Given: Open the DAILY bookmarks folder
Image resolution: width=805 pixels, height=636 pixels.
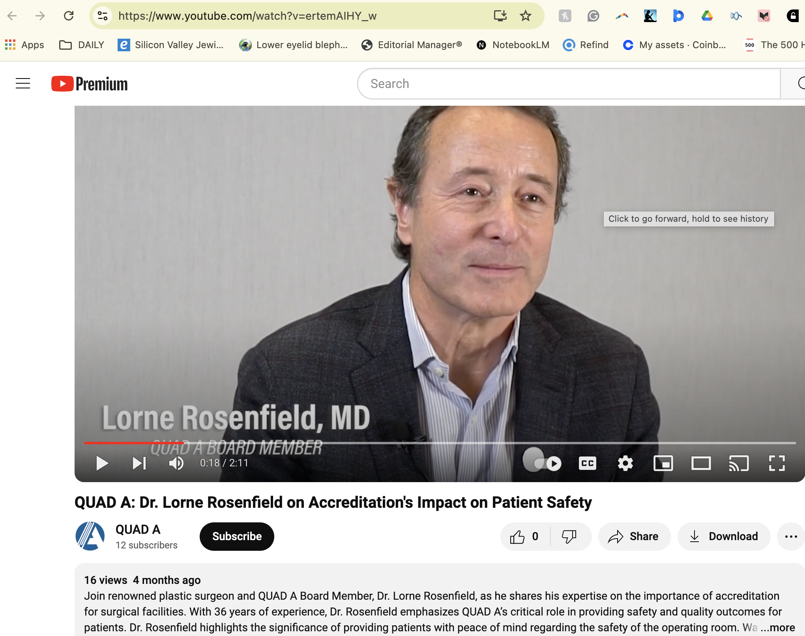Looking at the screenshot, I should (x=82, y=45).
